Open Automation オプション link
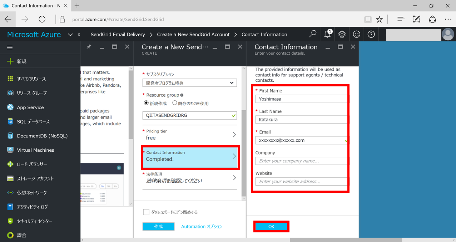This screenshot has height=242, width=456. 202,227
